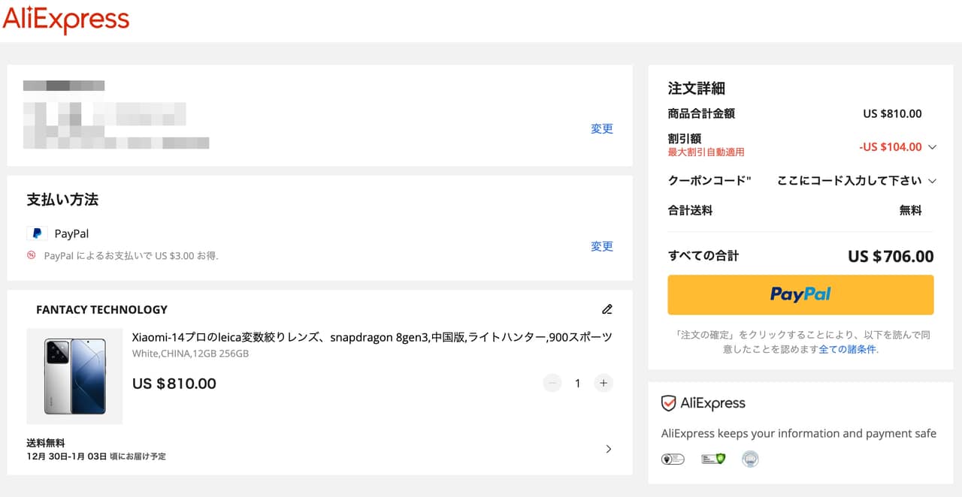Click the round certification seal badge

coord(749,459)
